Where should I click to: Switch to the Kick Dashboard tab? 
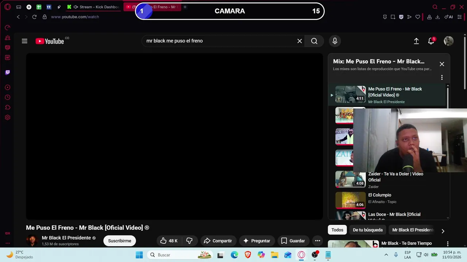(x=93, y=7)
